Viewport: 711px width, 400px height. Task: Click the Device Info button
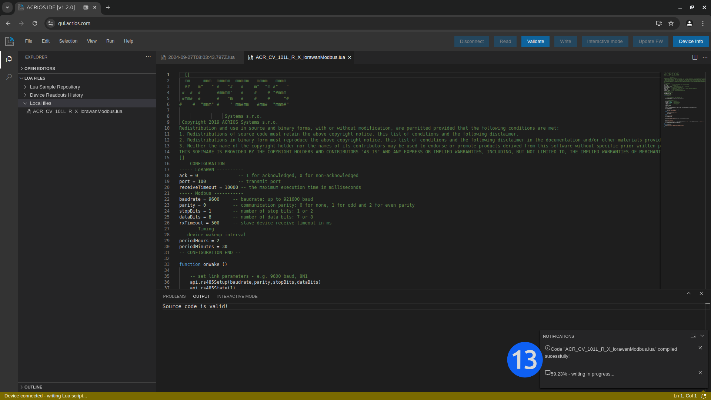click(x=691, y=41)
